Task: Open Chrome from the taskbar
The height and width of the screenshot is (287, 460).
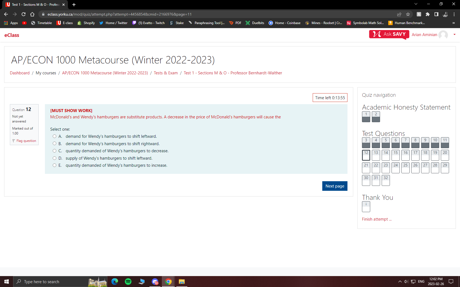Action: [x=168, y=282]
